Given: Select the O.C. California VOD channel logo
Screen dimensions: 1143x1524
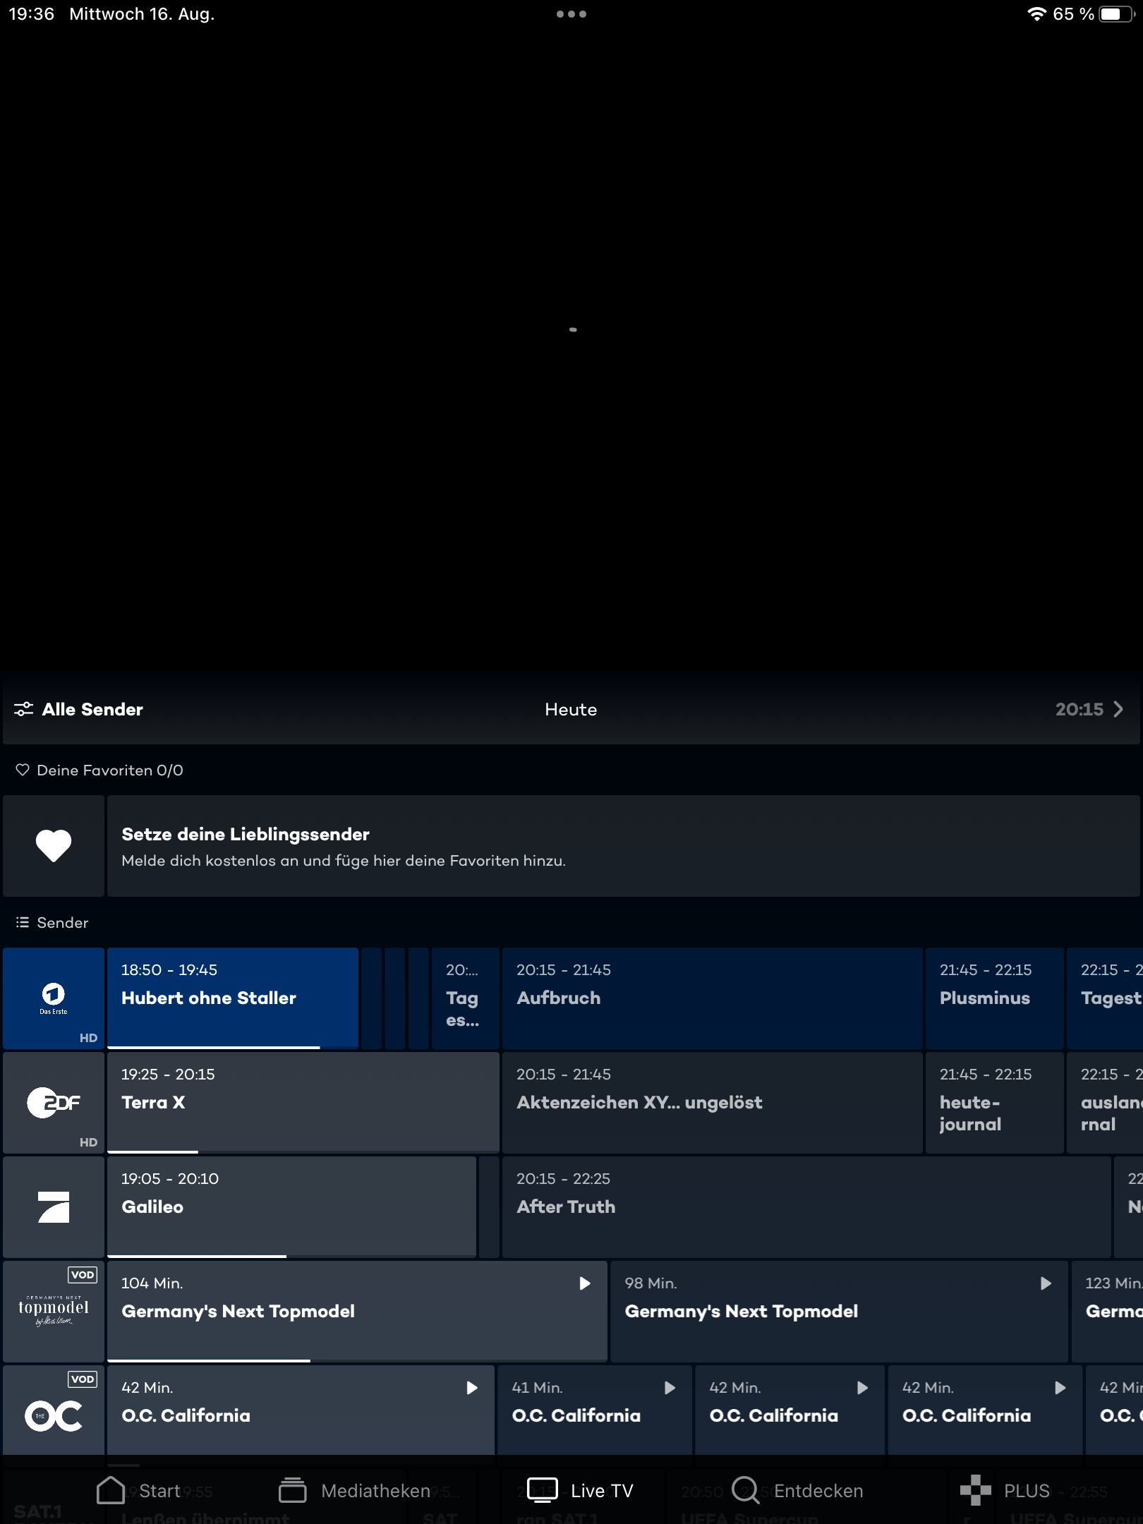Looking at the screenshot, I should pos(54,1410).
